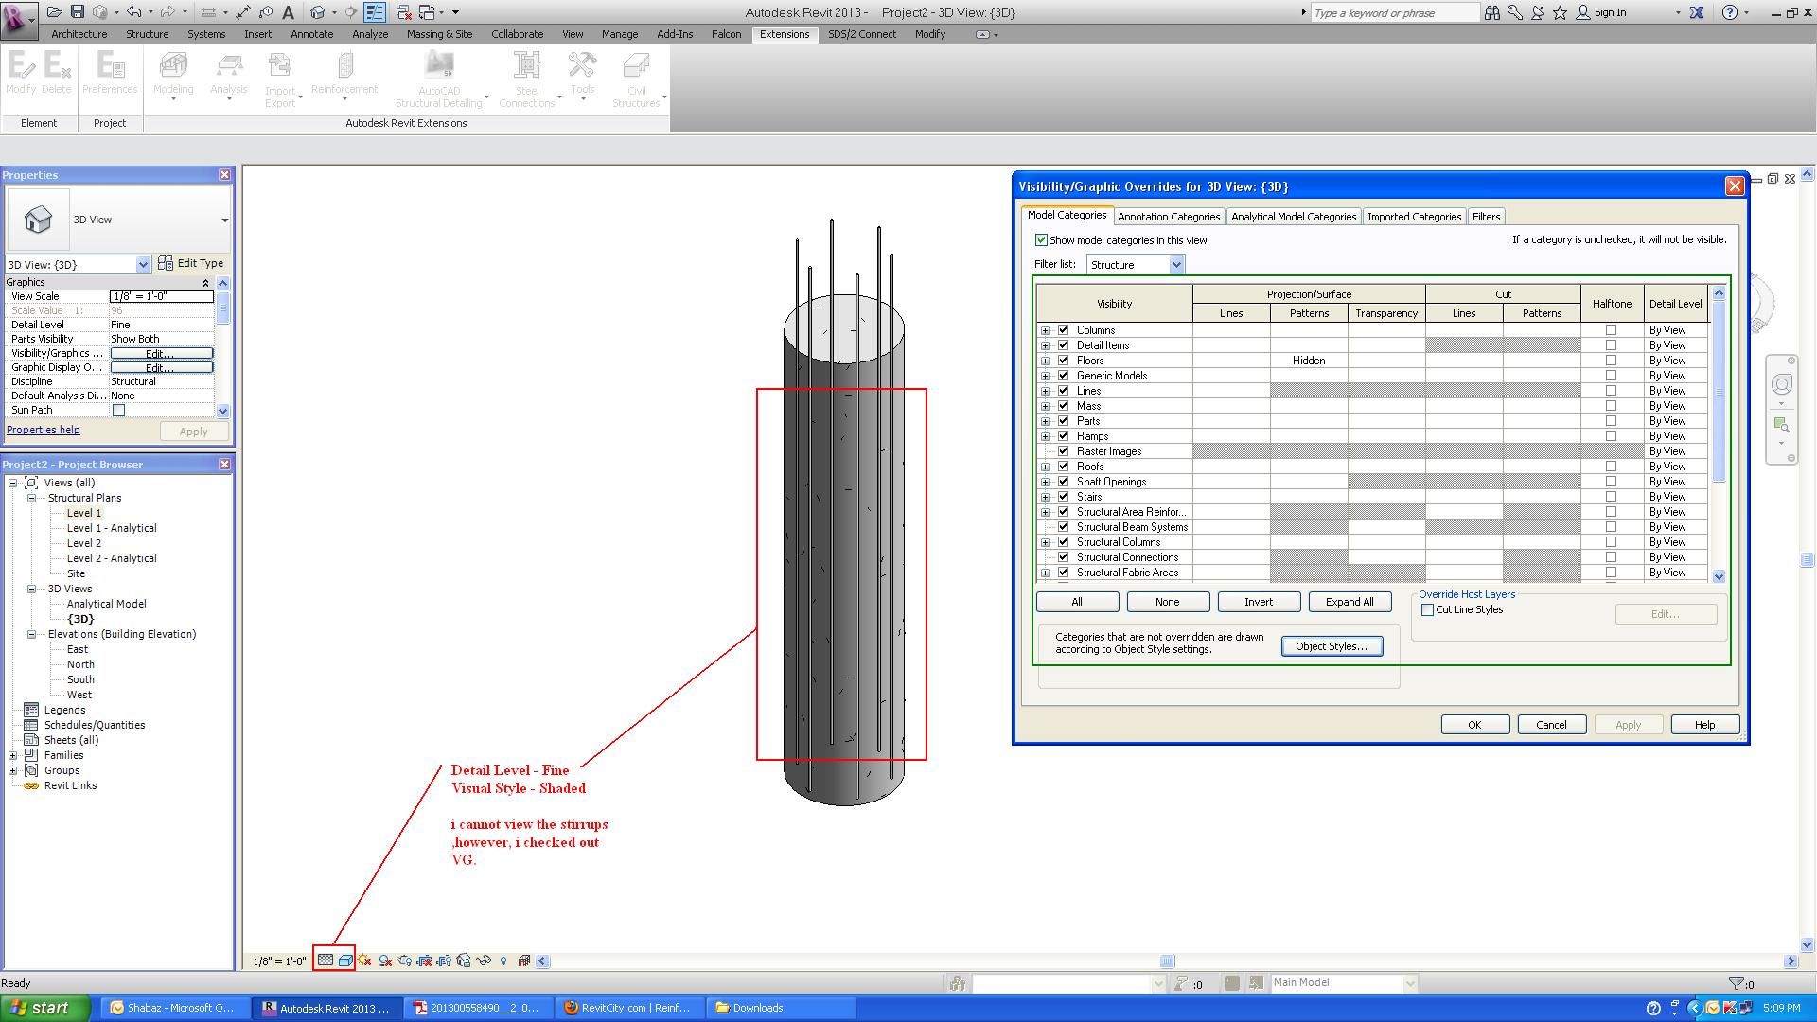Click the Text tool 'A' icon
Image resolution: width=1817 pixels, height=1022 pixels.
[x=288, y=12]
